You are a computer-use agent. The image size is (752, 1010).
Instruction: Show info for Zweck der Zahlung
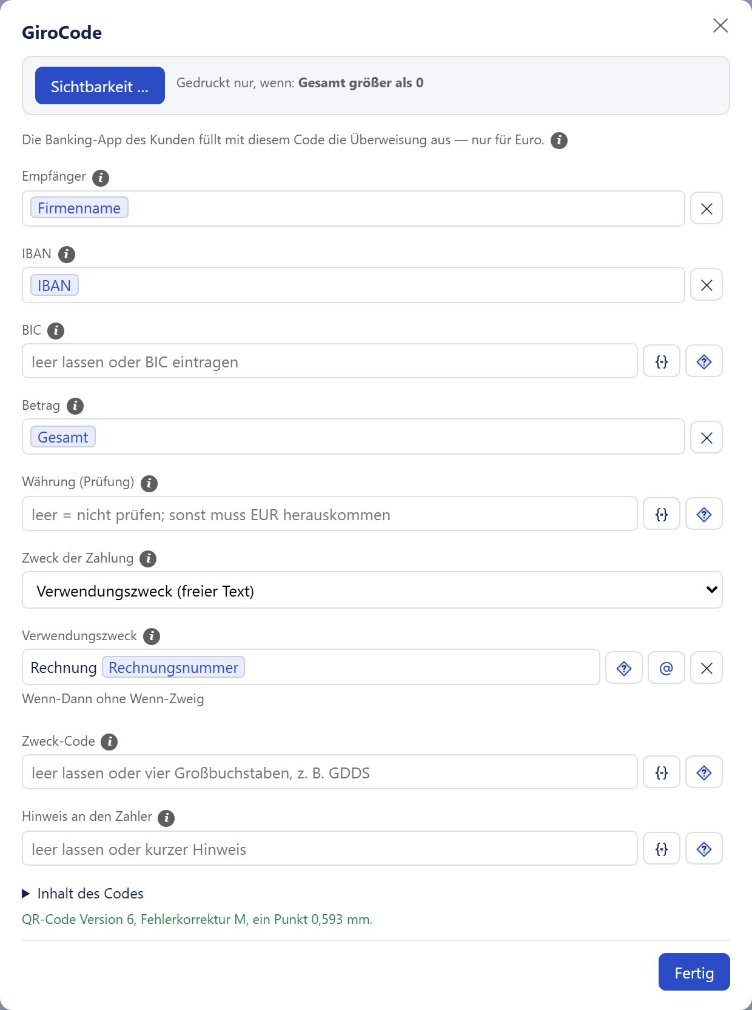click(148, 559)
